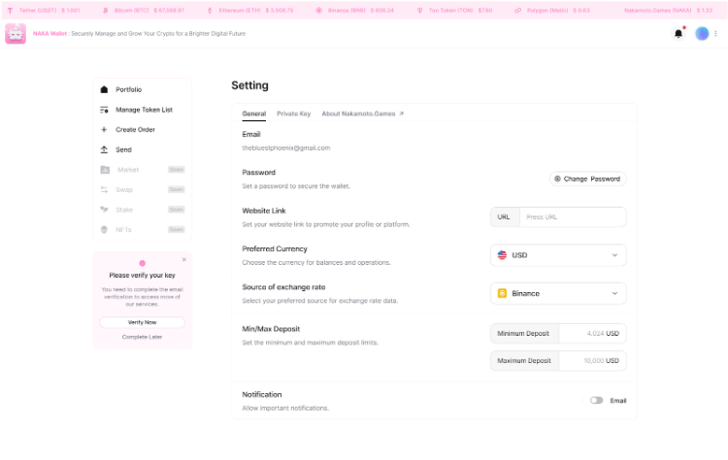Open Manage Token List in sidebar

tap(143, 110)
